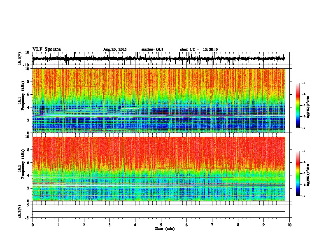The width and height of the screenshot is (326, 252).
Task: Click the time axis tick label "6"
Action: (186, 225)
